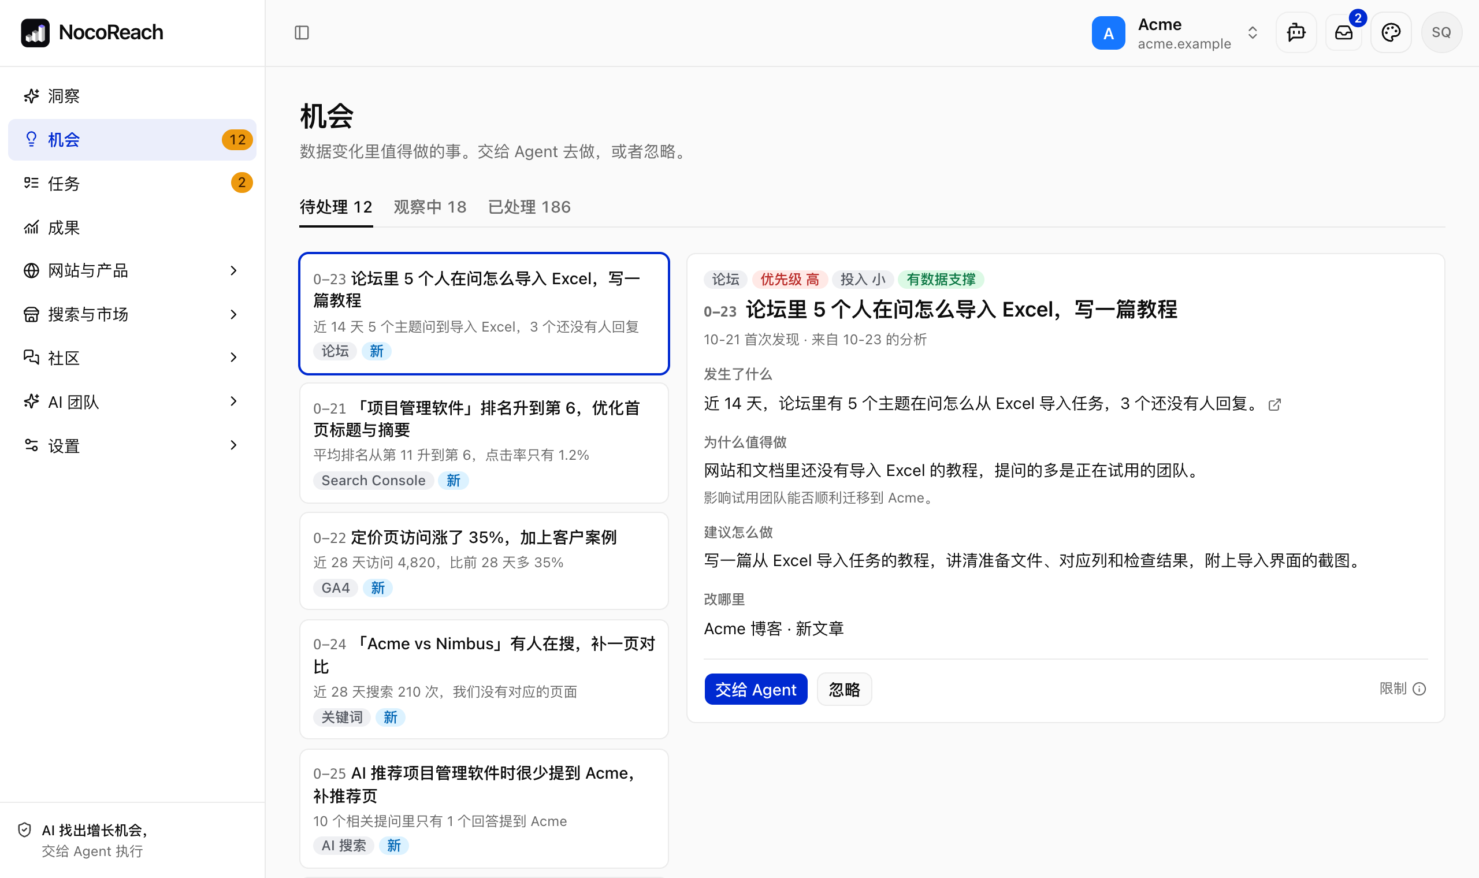Expand the AI 团队 menu chevron
The width and height of the screenshot is (1479, 878).
[x=233, y=401]
